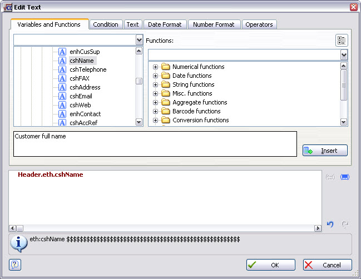Expand the Numerical functions folder
The height and width of the screenshot is (279, 361).
[x=156, y=67]
